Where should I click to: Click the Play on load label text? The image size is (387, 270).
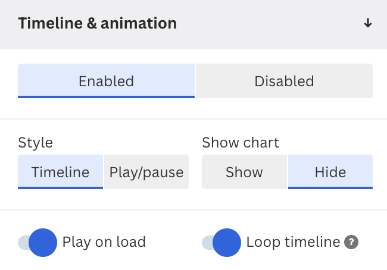pos(104,242)
